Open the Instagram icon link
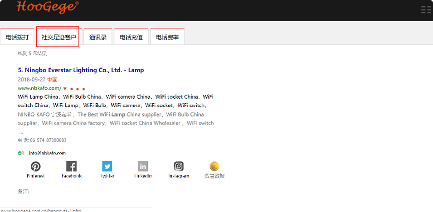The height and width of the screenshot is (212, 433). [x=179, y=166]
